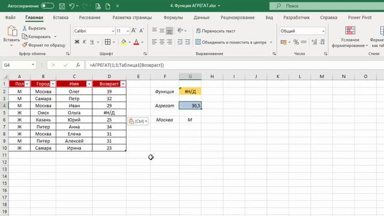Viewport: 384px width, 216px height.
Task: Open the text orientation icon
Action: tap(181, 31)
